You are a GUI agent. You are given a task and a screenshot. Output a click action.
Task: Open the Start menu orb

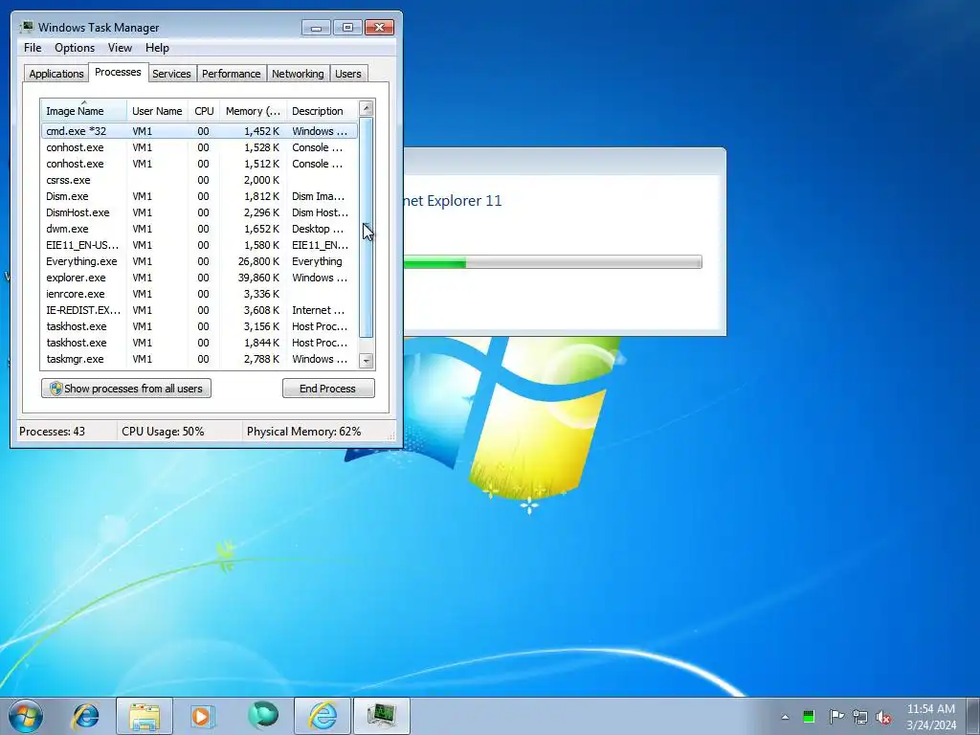point(26,716)
